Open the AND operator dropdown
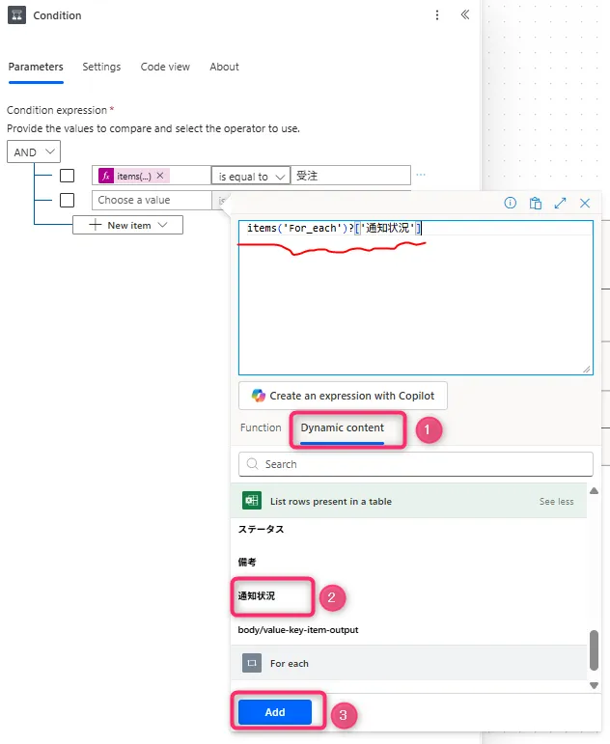This screenshot has width=610, height=744. [x=34, y=152]
